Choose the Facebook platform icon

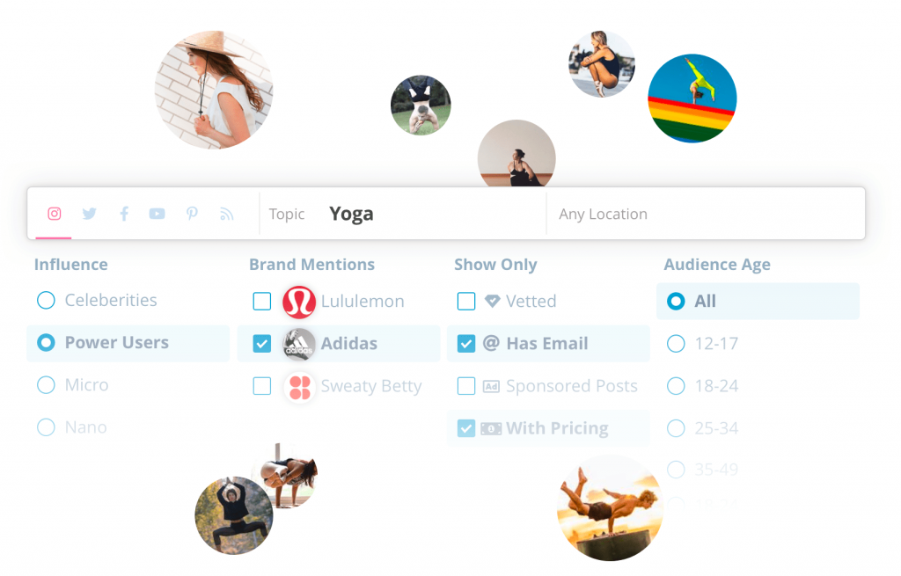coord(123,214)
